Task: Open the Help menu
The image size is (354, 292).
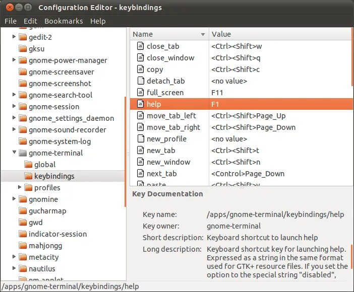Action: 98,21
